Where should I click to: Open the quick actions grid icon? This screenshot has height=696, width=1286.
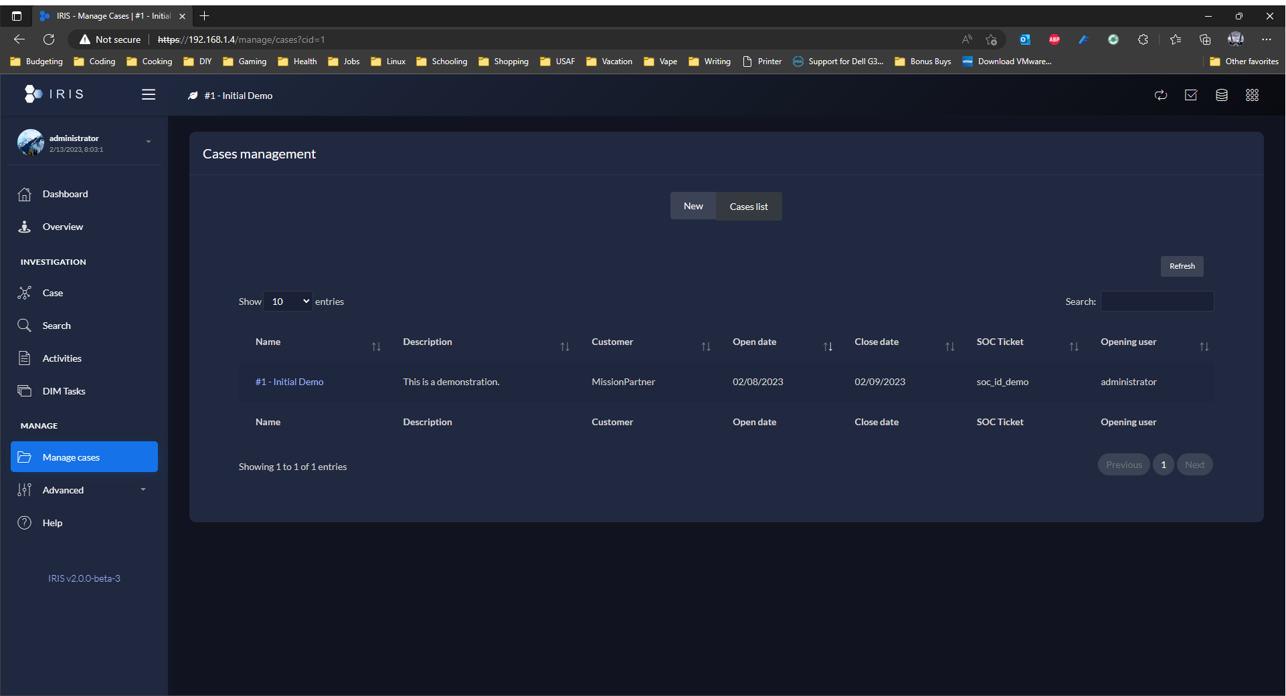point(1252,95)
